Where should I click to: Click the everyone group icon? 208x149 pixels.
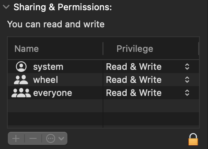point(21,93)
